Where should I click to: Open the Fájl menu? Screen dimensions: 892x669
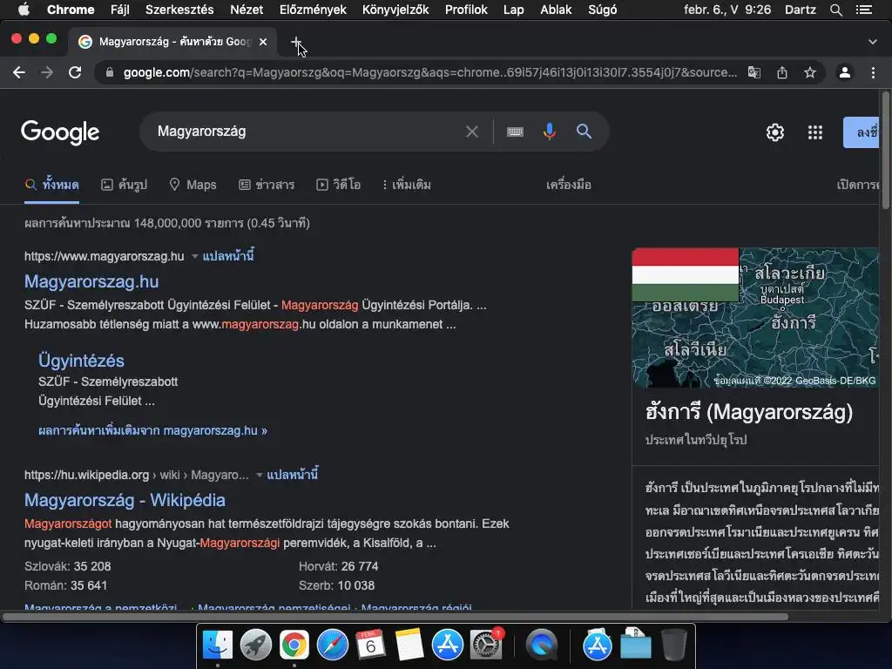pos(119,10)
